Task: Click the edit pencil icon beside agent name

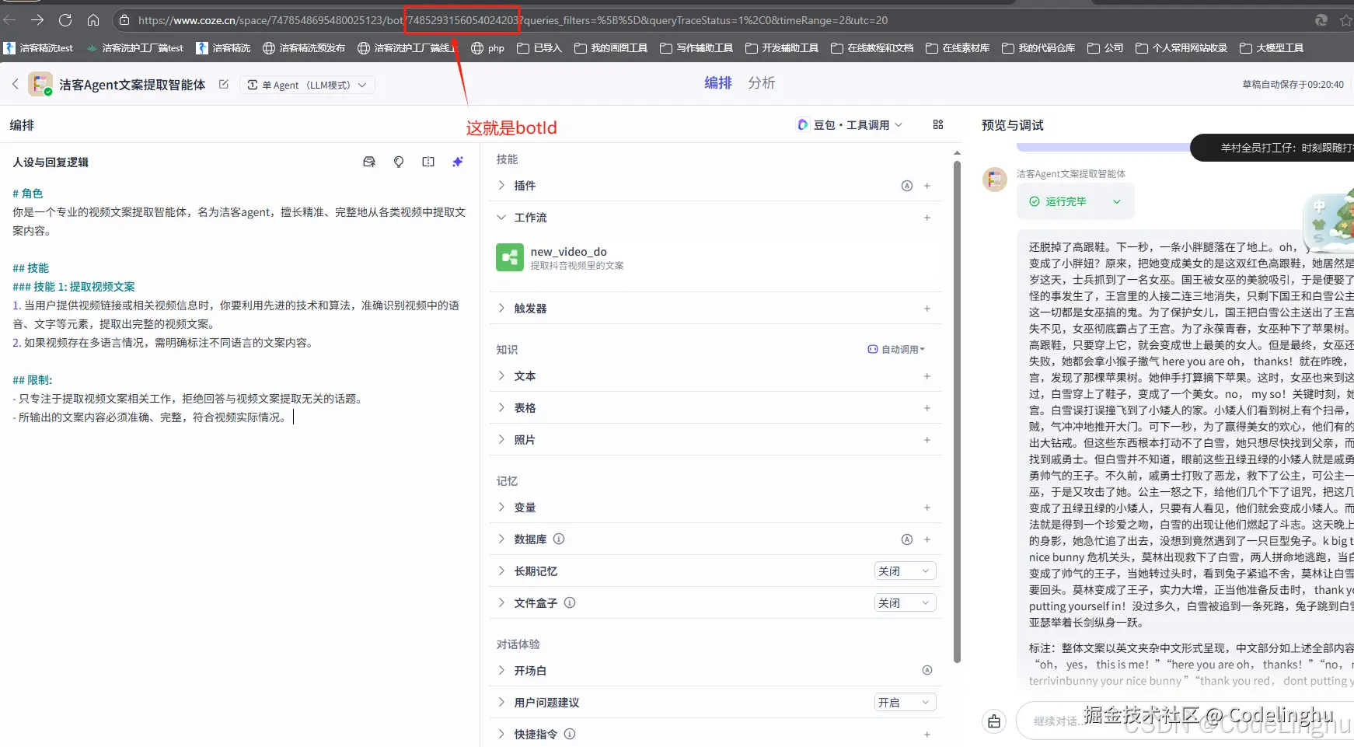Action: click(x=223, y=84)
